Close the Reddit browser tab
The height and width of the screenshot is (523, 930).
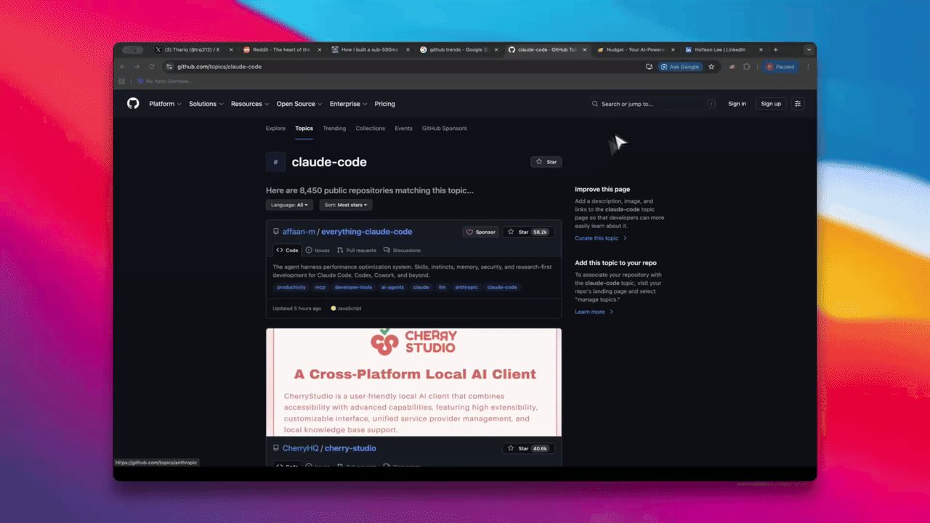tap(320, 50)
